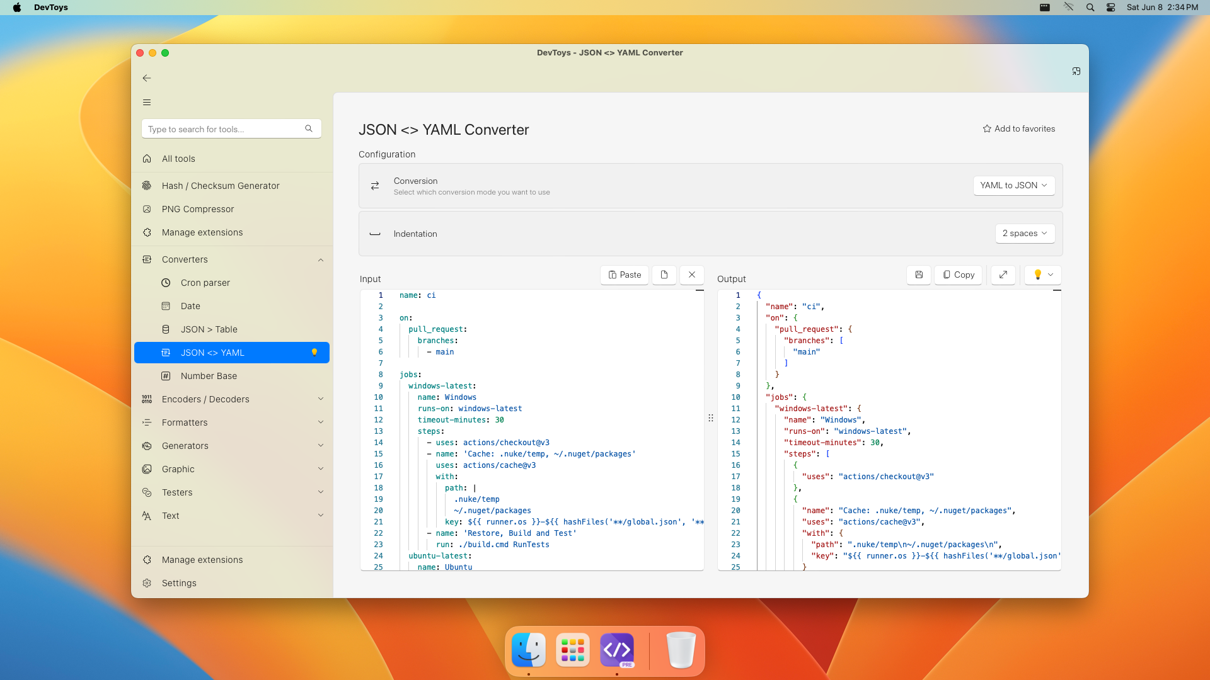Click the back arrow icon

point(147,78)
